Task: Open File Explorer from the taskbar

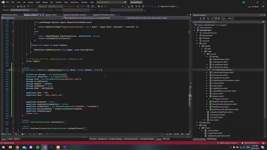Action: 10,147
